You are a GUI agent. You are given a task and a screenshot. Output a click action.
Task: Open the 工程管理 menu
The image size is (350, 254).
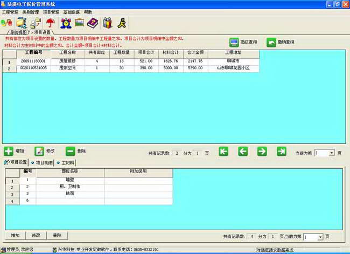pos(10,12)
